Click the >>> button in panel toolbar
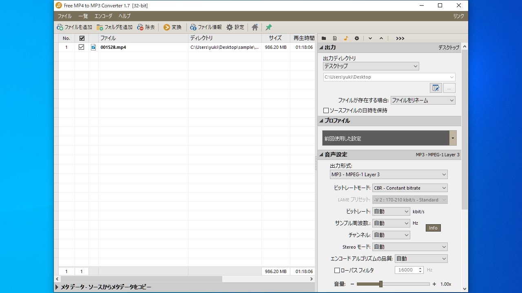Image resolution: width=522 pixels, height=293 pixels. click(400, 38)
